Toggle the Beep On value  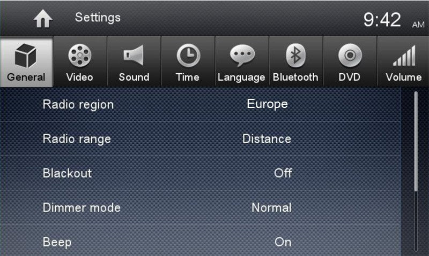(283, 242)
